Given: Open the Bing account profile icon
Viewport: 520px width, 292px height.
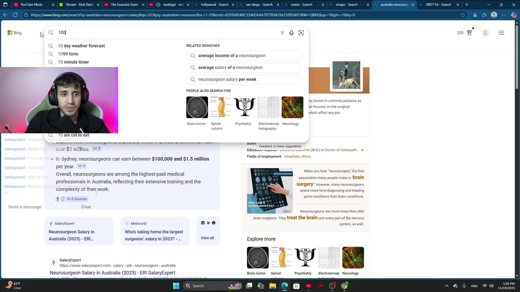Looking at the screenshot, I should [x=485, y=33].
